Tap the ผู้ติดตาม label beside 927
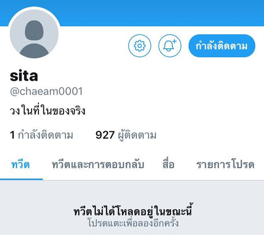Image resolution: width=264 pixels, height=235 pixels. point(137,136)
